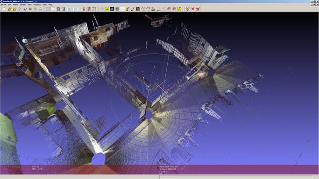The image size is (319, 179).
Task: Select the Z-painting paintbrush tool
Action: pyautogui.click(x=133, y=9)
